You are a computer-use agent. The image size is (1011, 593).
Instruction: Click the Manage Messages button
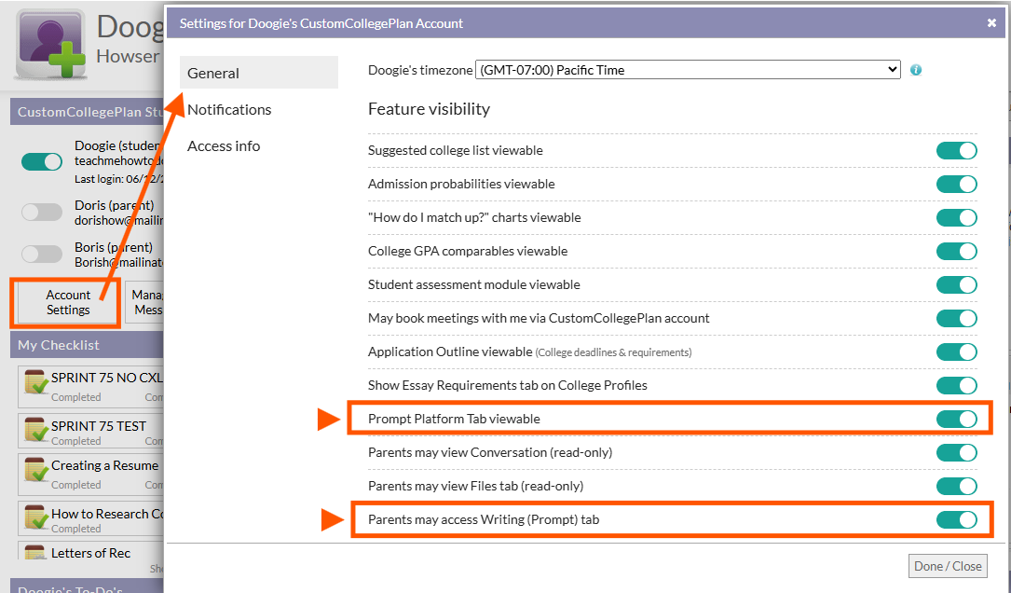(x=145, y=303)
